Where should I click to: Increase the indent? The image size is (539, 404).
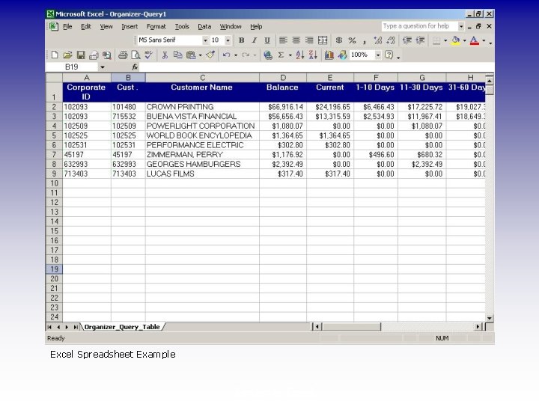pyautogui.click(x=420, y=40)
